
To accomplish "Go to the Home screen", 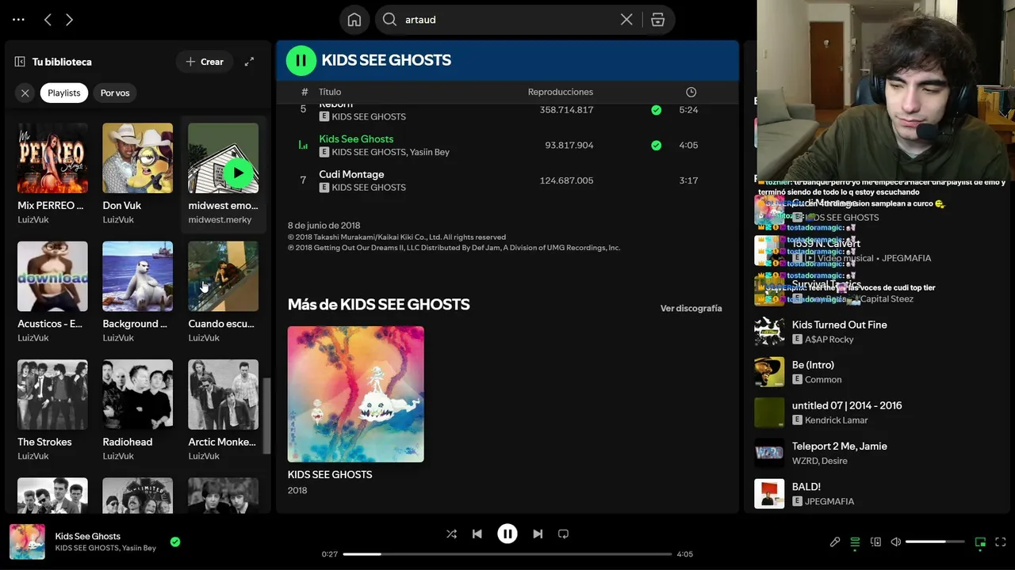I will 354,20.
